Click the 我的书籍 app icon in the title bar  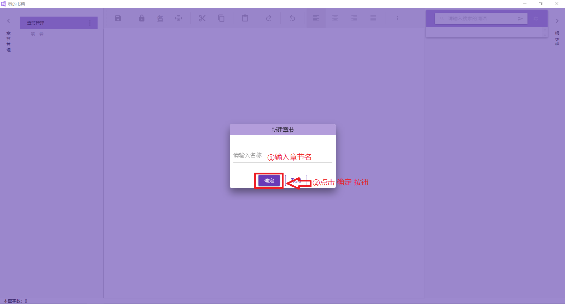[4, 4]
